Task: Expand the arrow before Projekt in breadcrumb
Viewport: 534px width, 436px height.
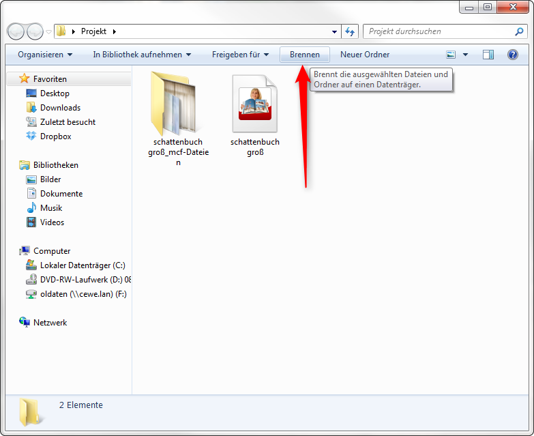Action: [73, 31]
